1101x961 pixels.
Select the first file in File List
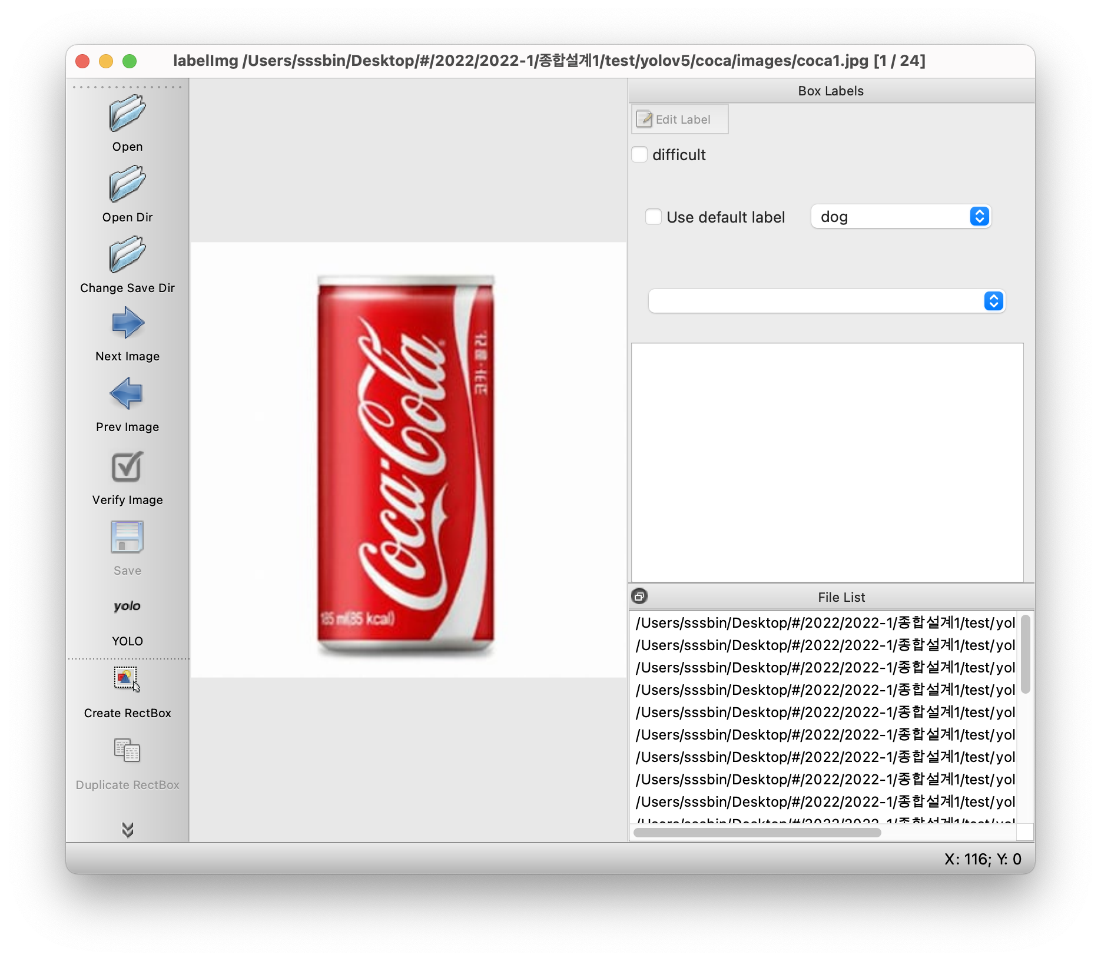tap(825, 623)
